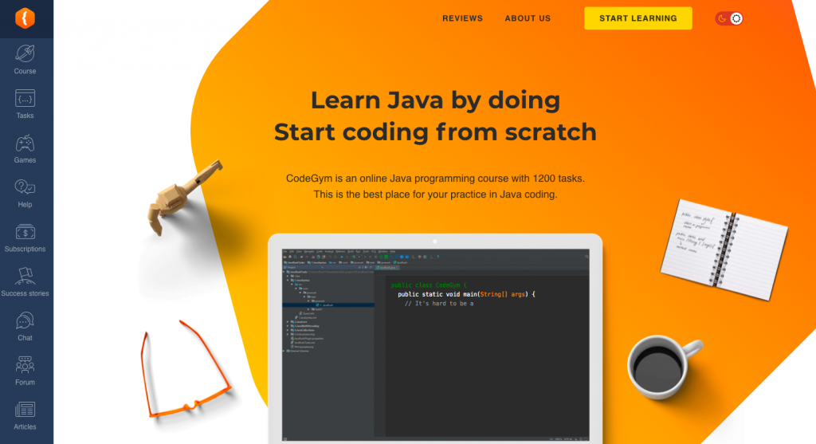Open the Articles newspaper icon
The image size is (816, 444).
pos(25,410)
